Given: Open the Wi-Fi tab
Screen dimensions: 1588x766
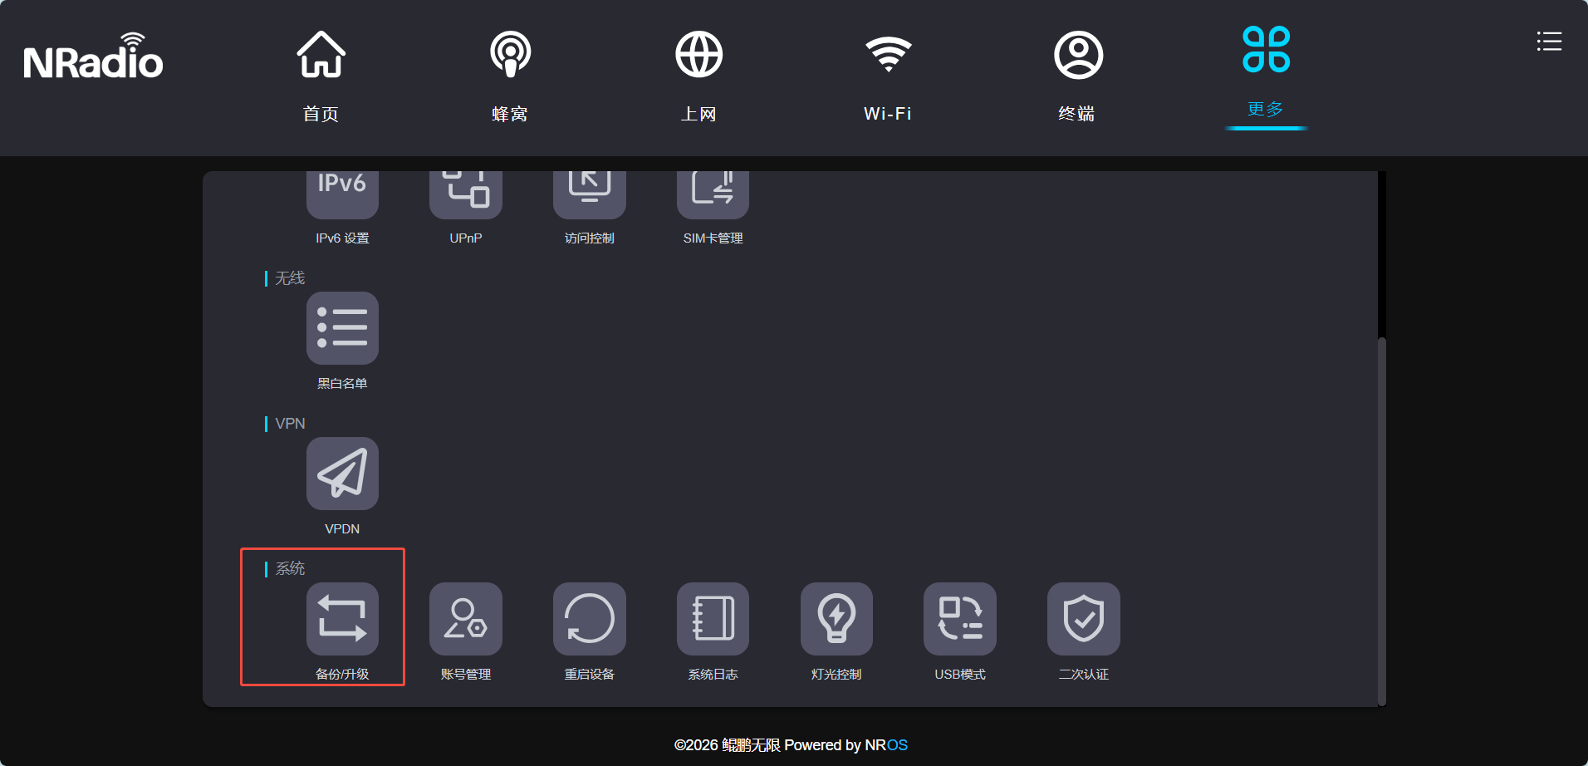Looking at the screenshot, I should (x=888, y=76).
